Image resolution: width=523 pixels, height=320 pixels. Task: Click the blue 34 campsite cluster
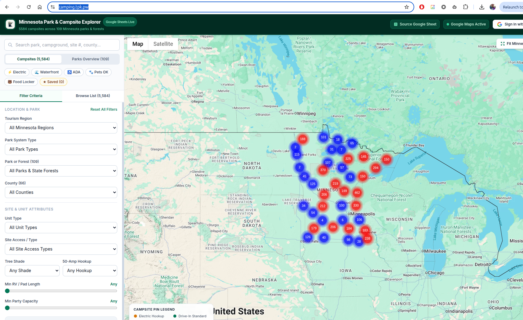[304, 206]
